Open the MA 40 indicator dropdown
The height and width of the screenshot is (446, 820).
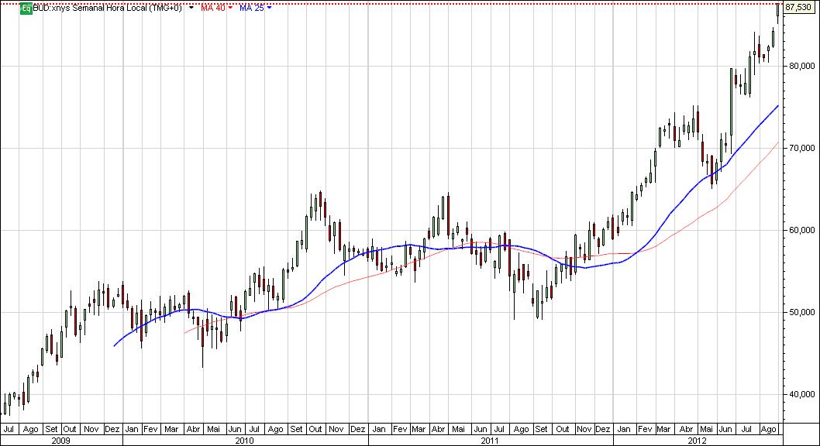(230, 9)
